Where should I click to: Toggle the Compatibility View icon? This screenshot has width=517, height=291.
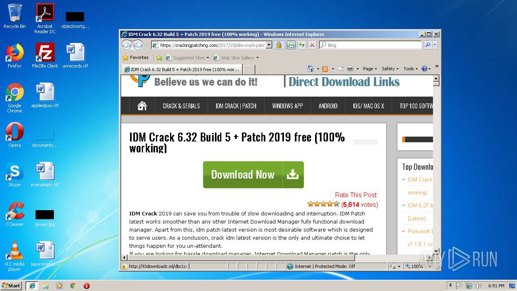(x=291, y=45)
